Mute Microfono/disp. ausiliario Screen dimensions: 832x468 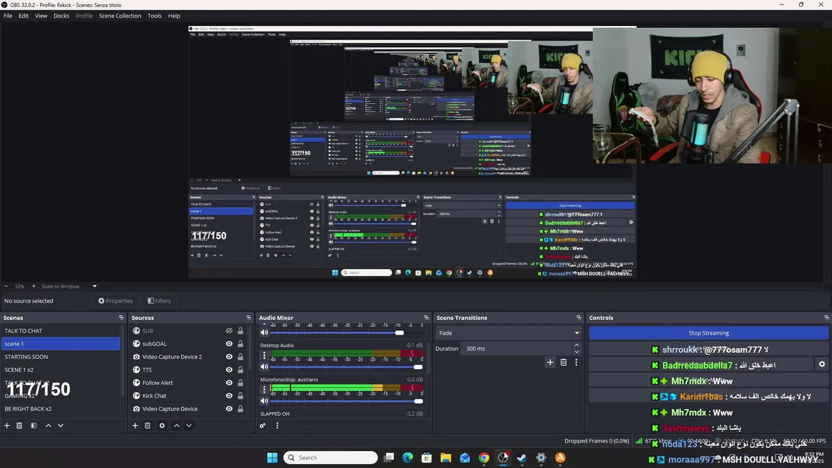point(264,401)
